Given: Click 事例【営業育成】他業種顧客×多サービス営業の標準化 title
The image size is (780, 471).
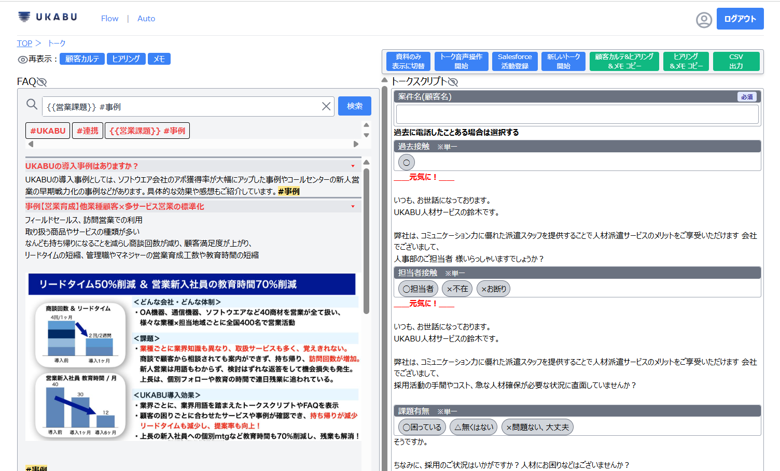Looking at the screenshot, I should tap(115, 206).
